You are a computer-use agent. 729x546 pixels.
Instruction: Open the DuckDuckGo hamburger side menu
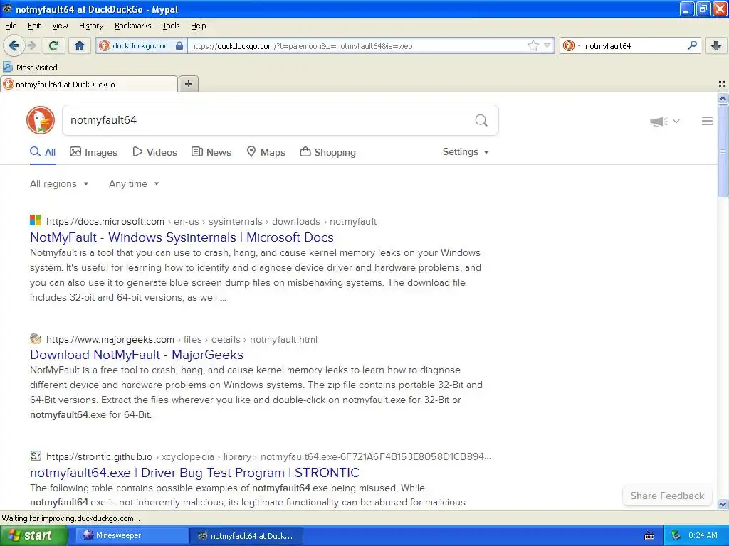point(707,121)
